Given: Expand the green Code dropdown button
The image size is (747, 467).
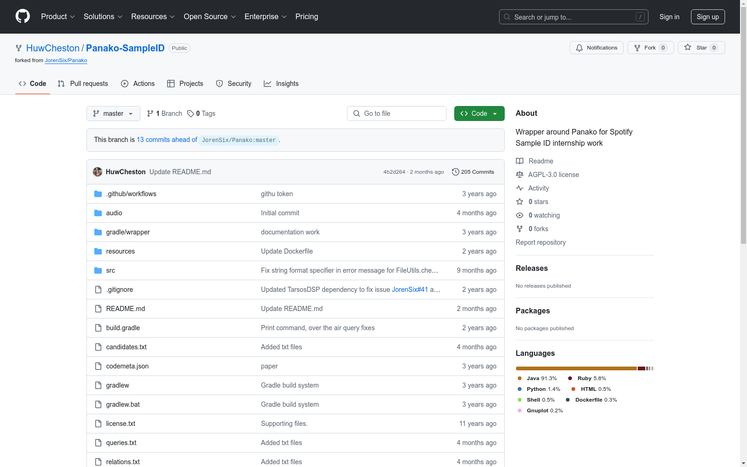Looking at the screenshot, I should [x=479, y=113].
